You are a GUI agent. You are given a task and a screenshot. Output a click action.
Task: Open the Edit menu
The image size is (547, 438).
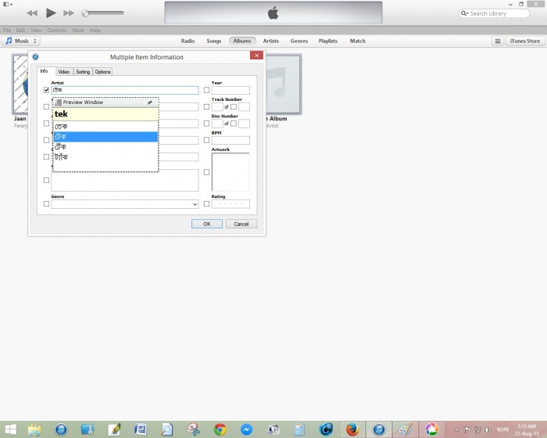20,31
